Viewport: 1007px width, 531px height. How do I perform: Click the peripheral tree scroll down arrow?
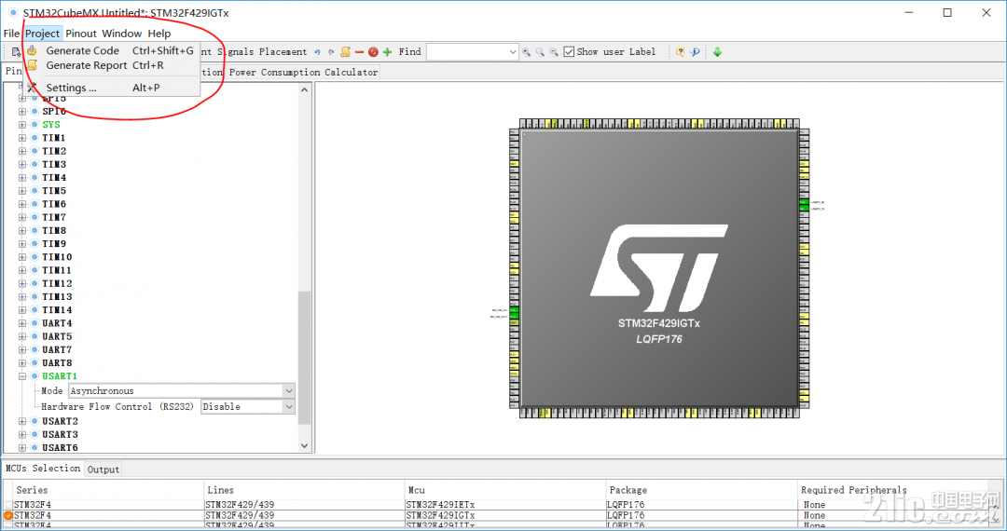tap(304, 445)
